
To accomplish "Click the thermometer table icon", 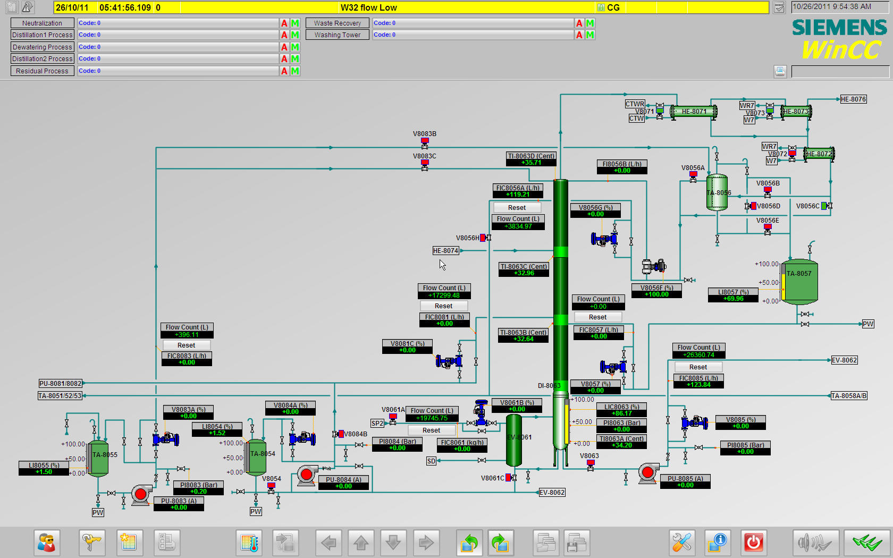I will click(x=249, y=543).
